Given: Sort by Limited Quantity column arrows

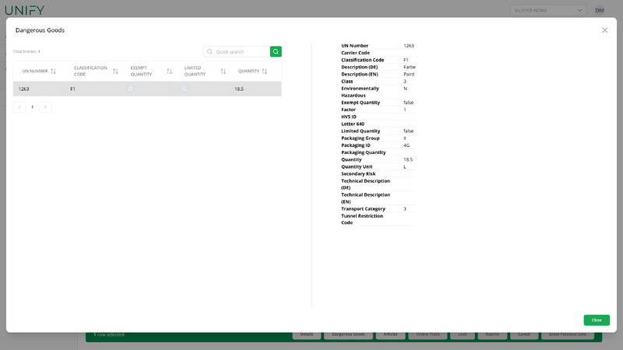Looking at the screenshot, I should (223, 71).
